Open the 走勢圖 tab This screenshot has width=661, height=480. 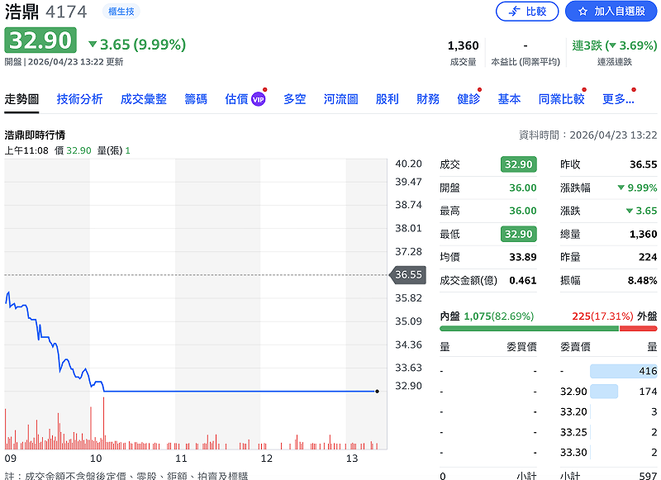(21, 99)
